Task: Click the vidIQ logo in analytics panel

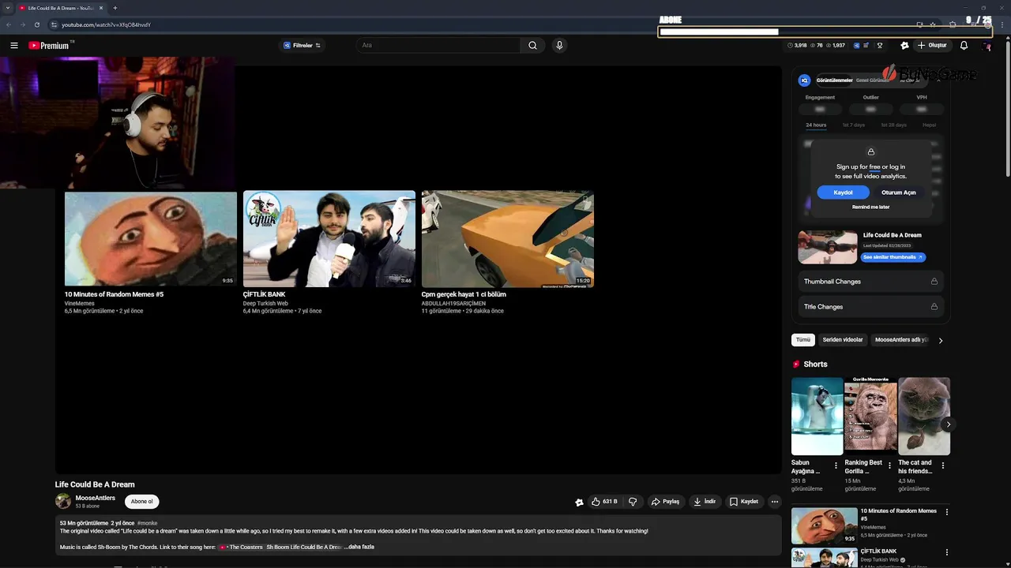Action: coord(804,80)
